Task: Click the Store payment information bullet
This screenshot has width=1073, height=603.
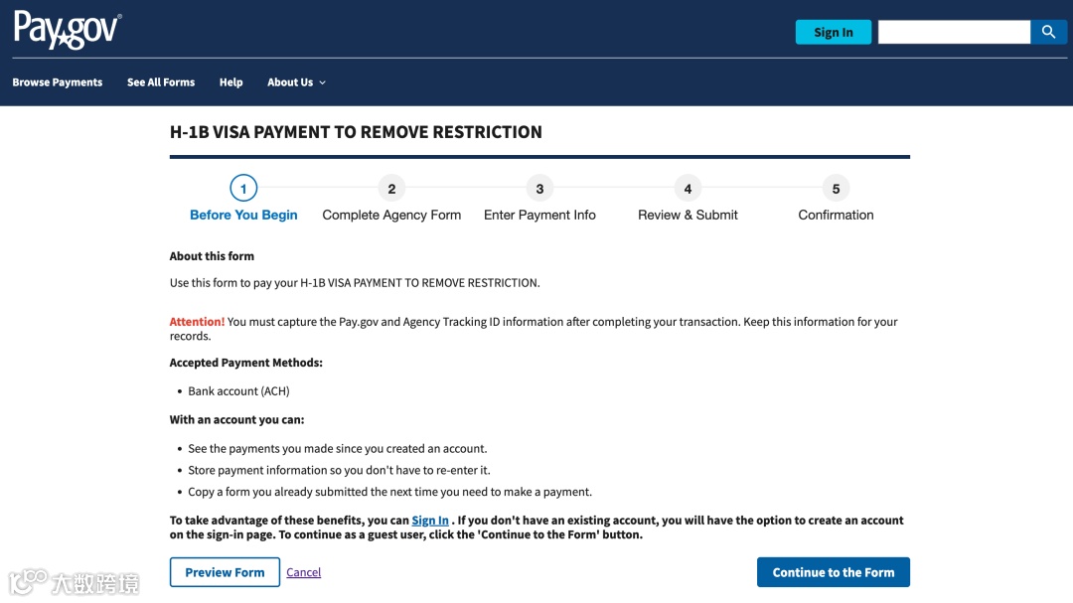Action: pos(340,470)
